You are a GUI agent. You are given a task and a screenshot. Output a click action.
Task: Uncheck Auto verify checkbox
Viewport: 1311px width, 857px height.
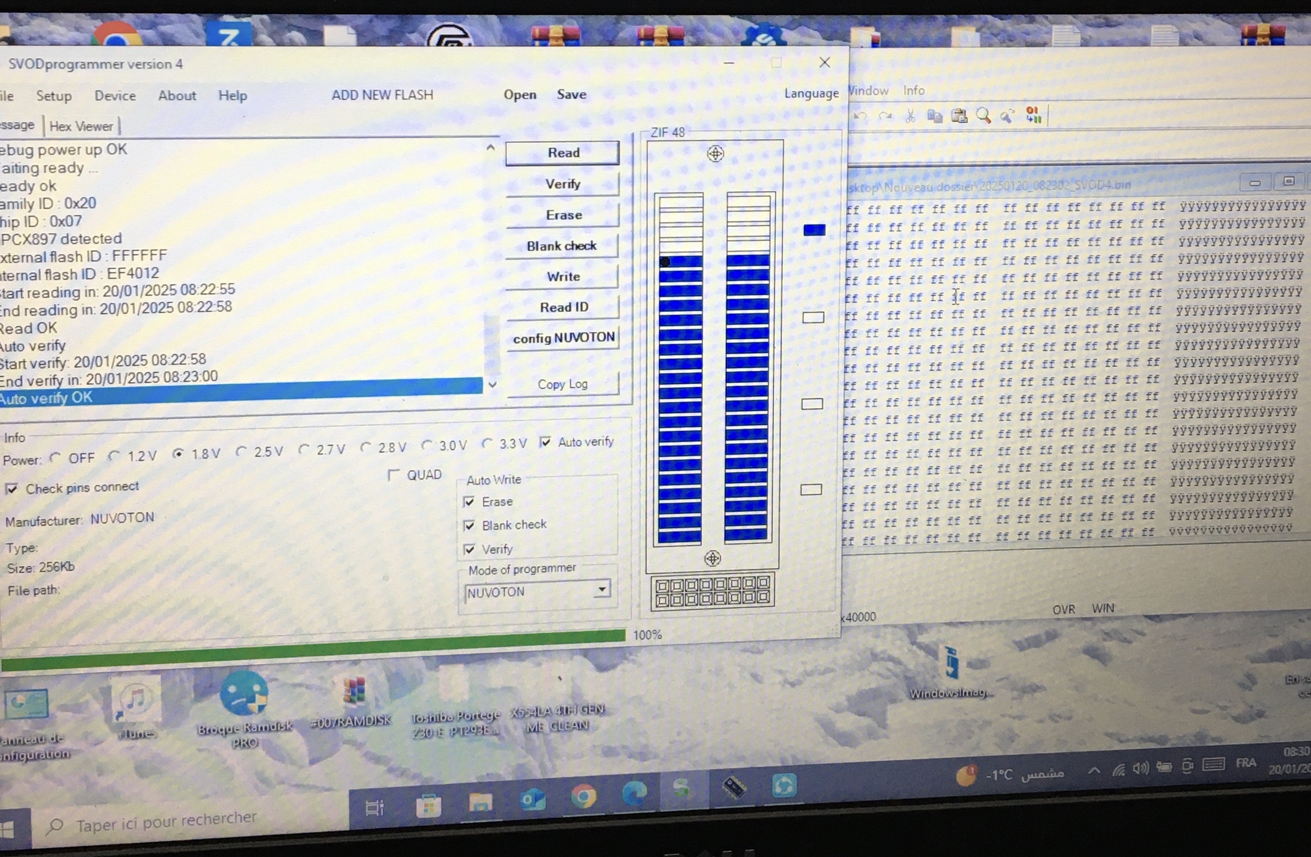(545, 442)
